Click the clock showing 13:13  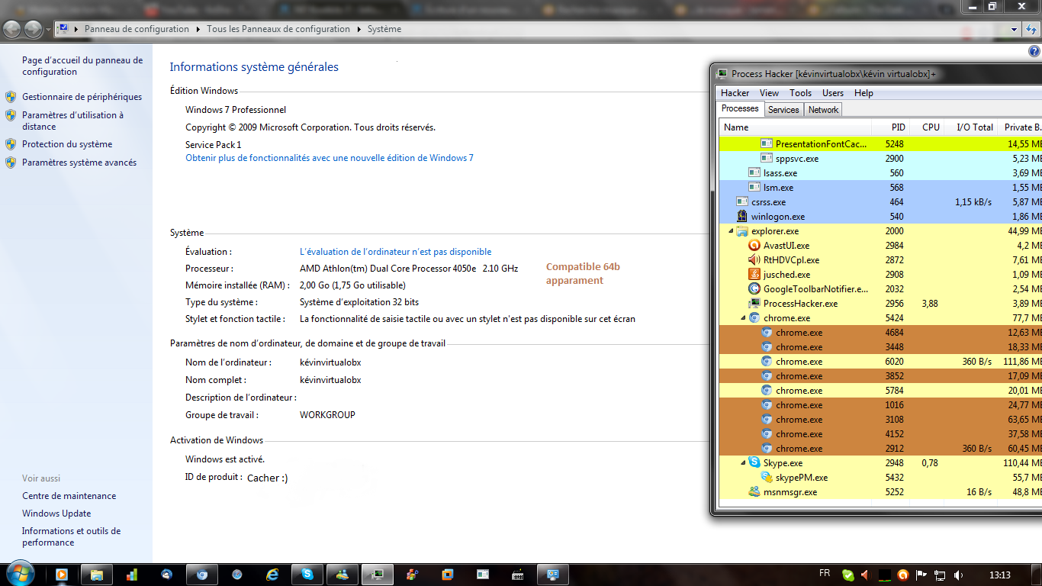tap(999, 575)
